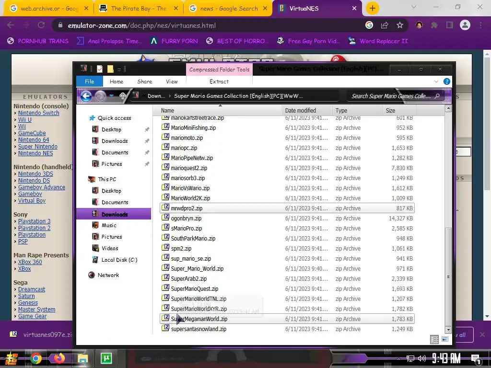Open Gameboy Advance link
This screenshot has width=491, height=368.
click(41, 187)
